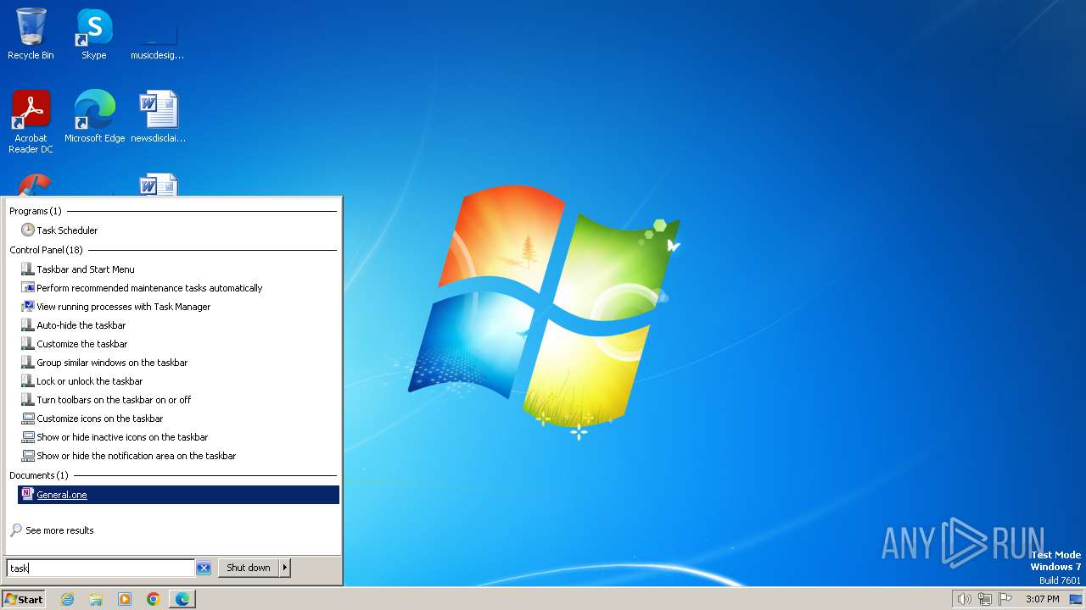Click the Show desktop button in the tray
1086x610 pixels.
(x=1076, y=599)
